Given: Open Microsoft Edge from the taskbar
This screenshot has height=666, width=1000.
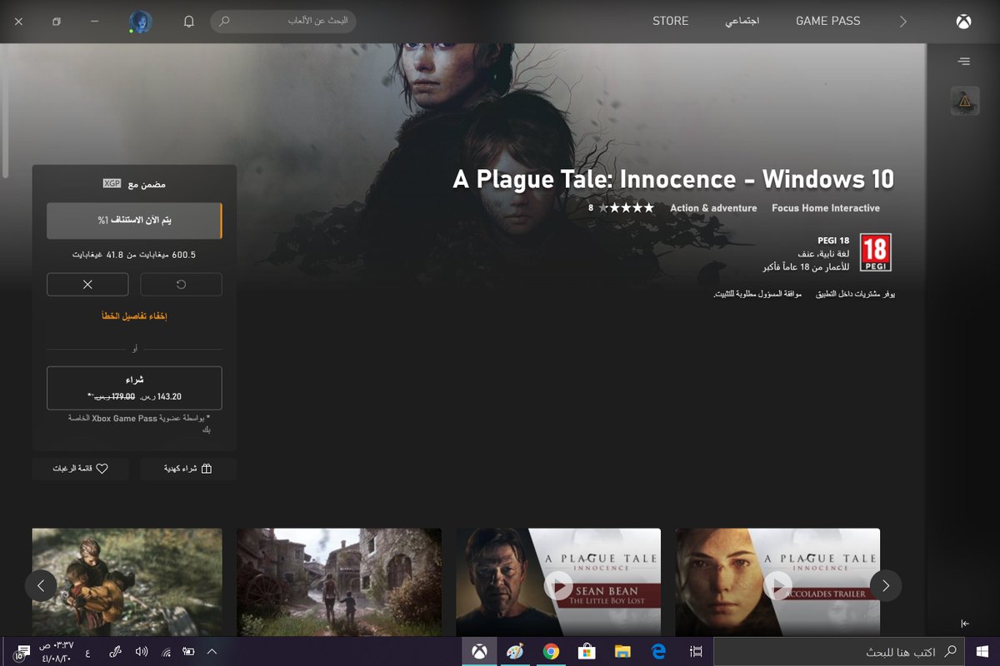Looking at the screenshot, I should tap(659, 652).
